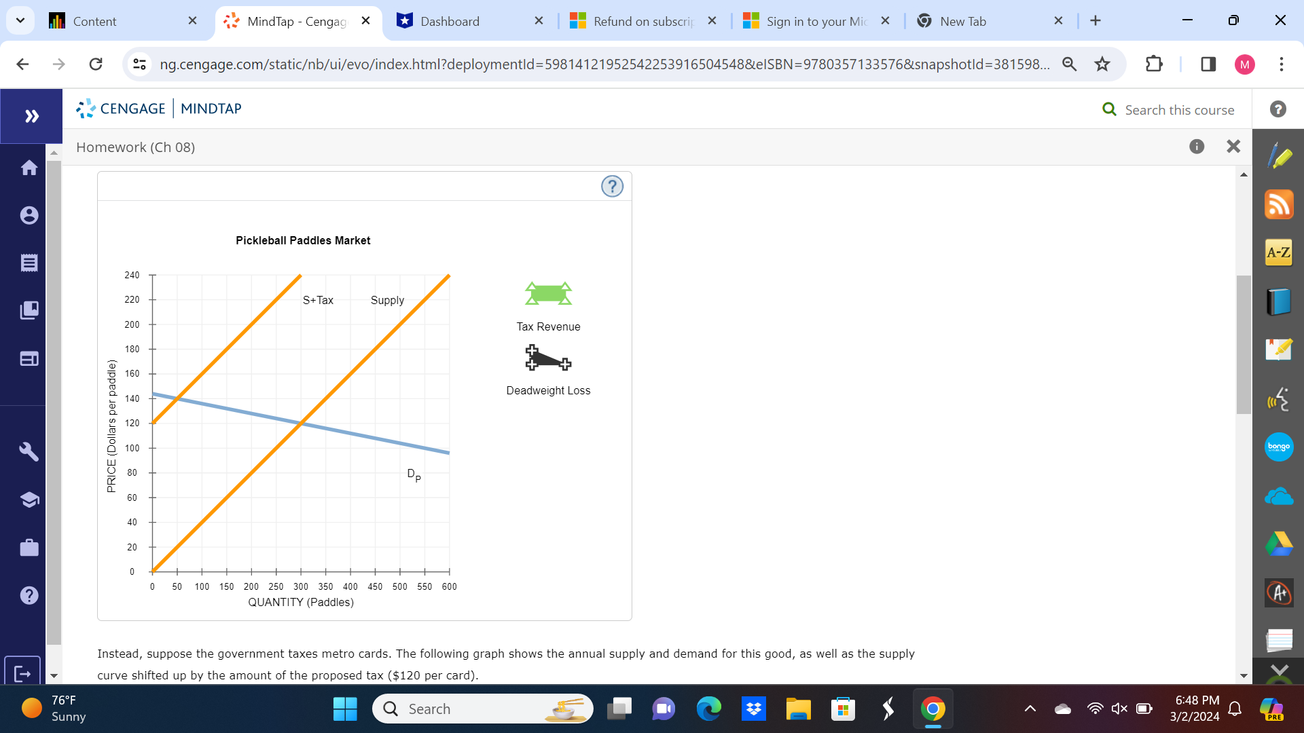1304x733 pixels.
Task: Open the A-Z glossary tool
Action: point(1279,252)
